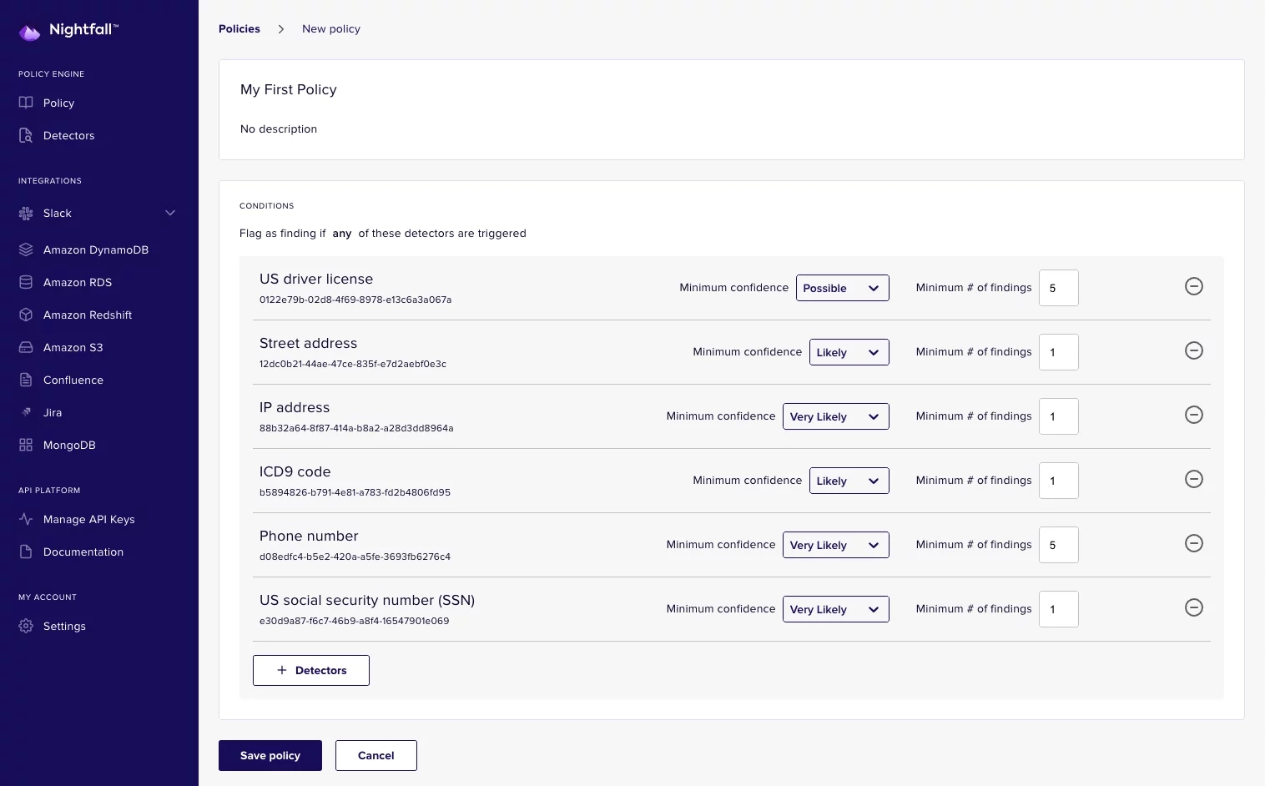The height and width of the screenshot is (786, 1265).
Task: Change ICD9 code minimum confidence
Action: pos(849,481)
